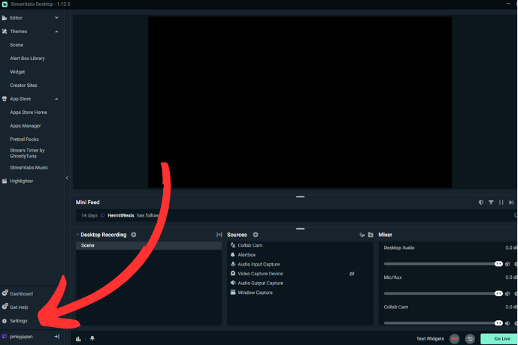Toggle visibility of Video Capture Device
The width and height of the screenshot is (518, 345).
pyautogui.click(x=352, y=274)
